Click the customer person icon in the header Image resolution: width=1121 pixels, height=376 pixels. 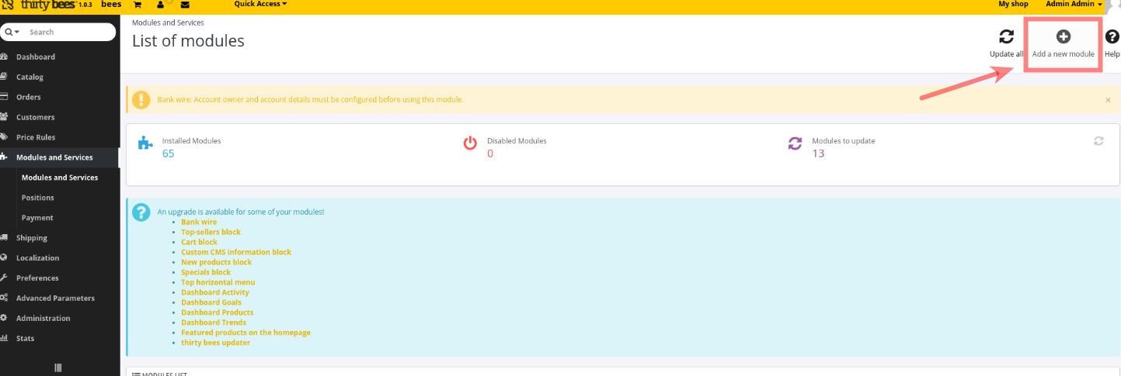[161, 5]
